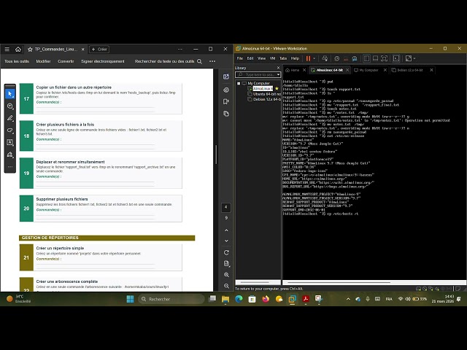This screenshot has width=467, height=350.
Task: Open the Convertir menu in Acrobat
Action: pos(66,61)
